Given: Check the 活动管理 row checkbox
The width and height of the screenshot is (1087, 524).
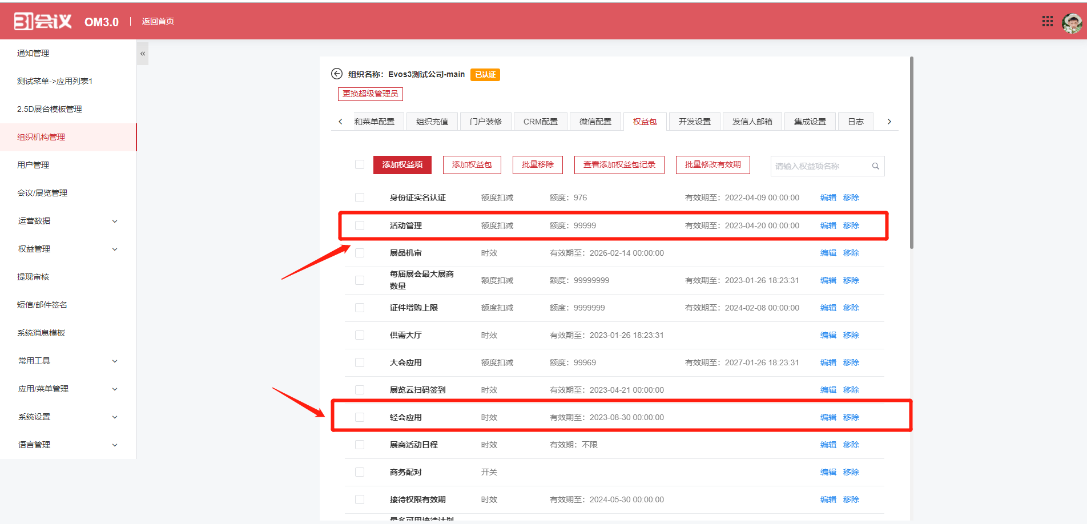Looking at the screenshot, I should 359,225.
